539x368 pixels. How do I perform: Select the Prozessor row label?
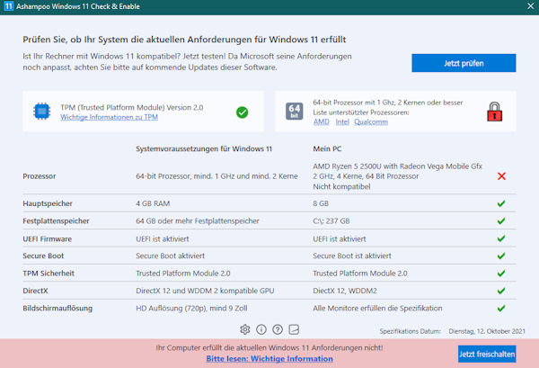point(40,176)
